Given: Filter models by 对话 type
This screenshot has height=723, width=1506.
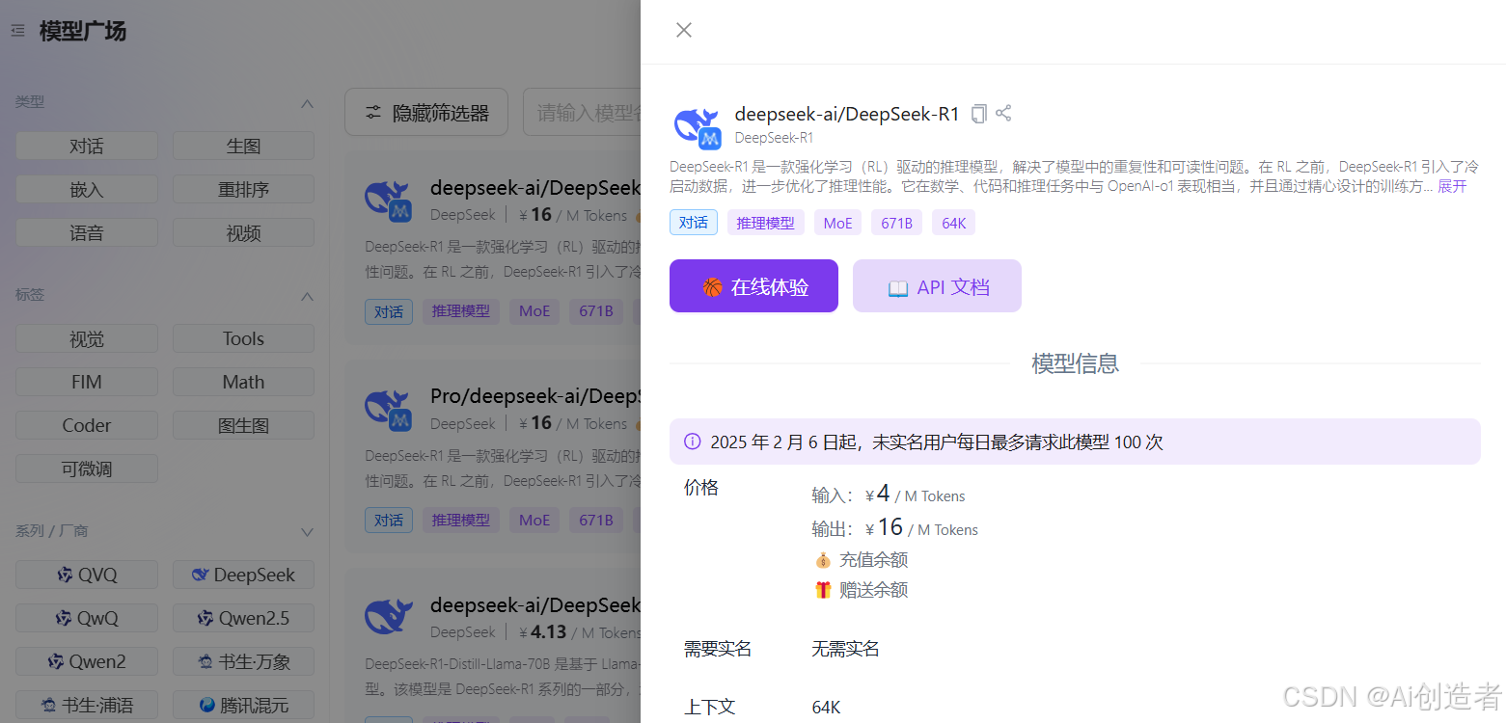Looking at the screenshot, I should click(87, 146).
